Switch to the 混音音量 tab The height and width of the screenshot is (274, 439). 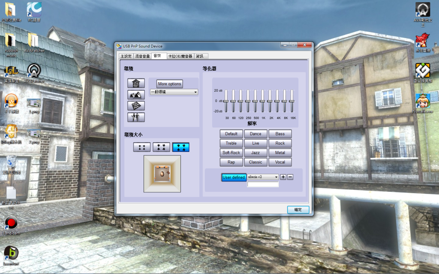click(142, 56)
